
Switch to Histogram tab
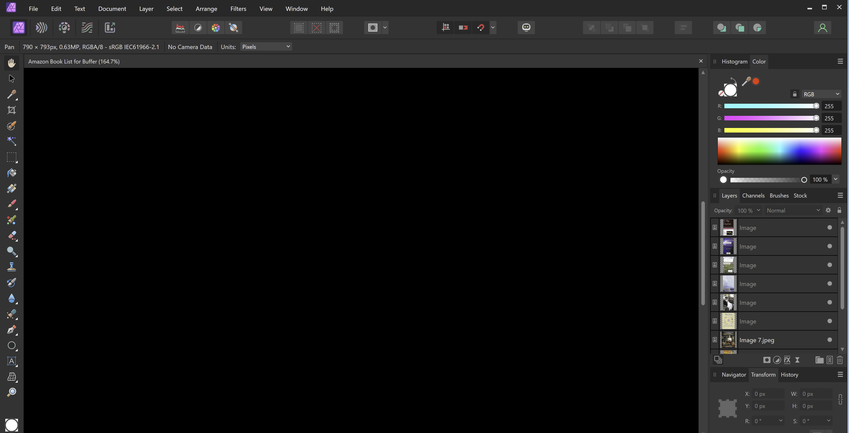[734, 61]
